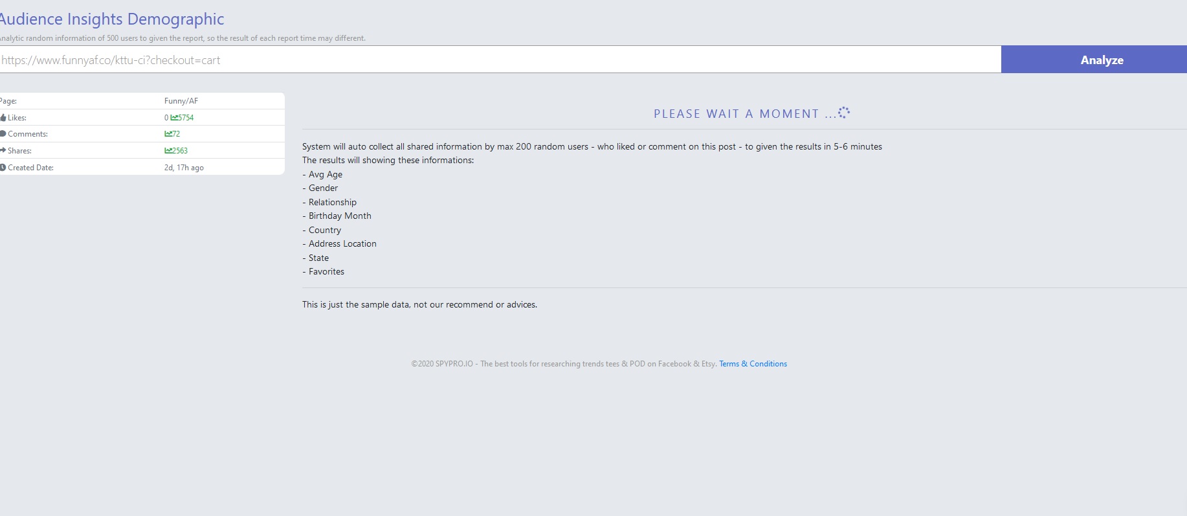This screenshot has width=1187, height=516.
Task: Click the Favorites list item
Action: (x=326, y=272)
